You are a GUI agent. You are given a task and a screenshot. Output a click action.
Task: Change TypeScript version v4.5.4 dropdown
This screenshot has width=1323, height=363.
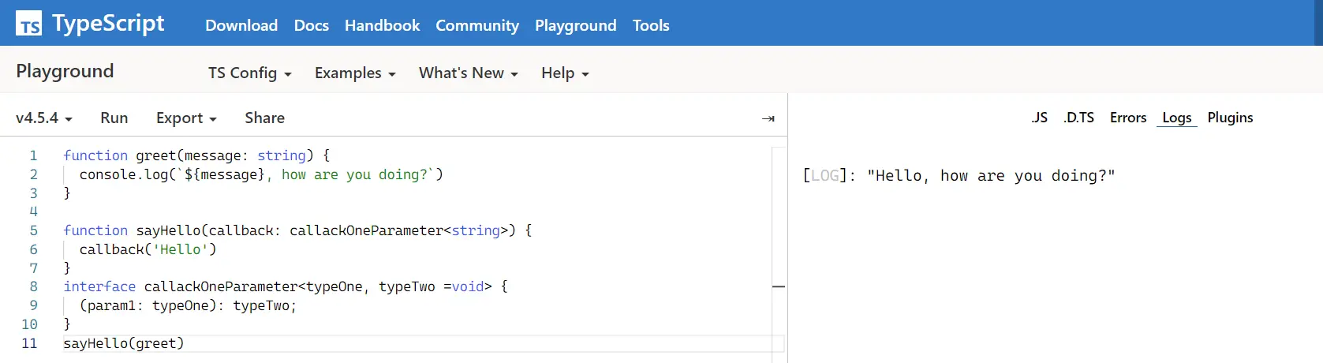click(x=44, y=118)
